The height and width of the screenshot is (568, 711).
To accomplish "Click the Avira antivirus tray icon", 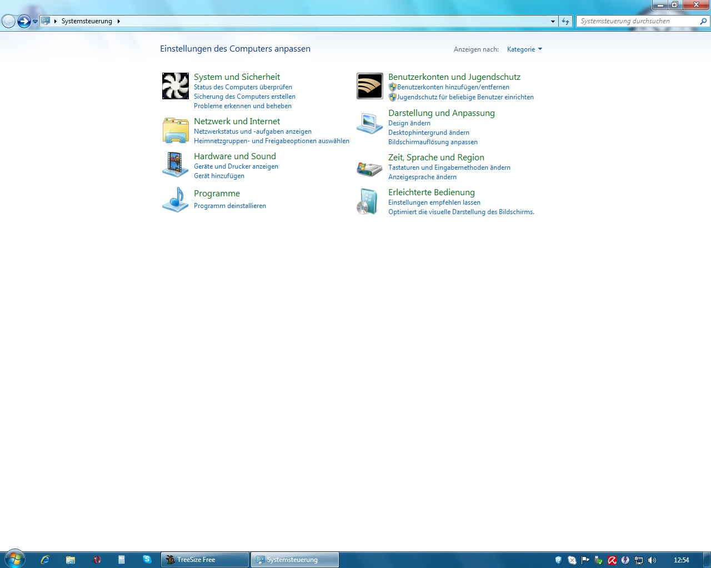I will click(x=612, y=560).
